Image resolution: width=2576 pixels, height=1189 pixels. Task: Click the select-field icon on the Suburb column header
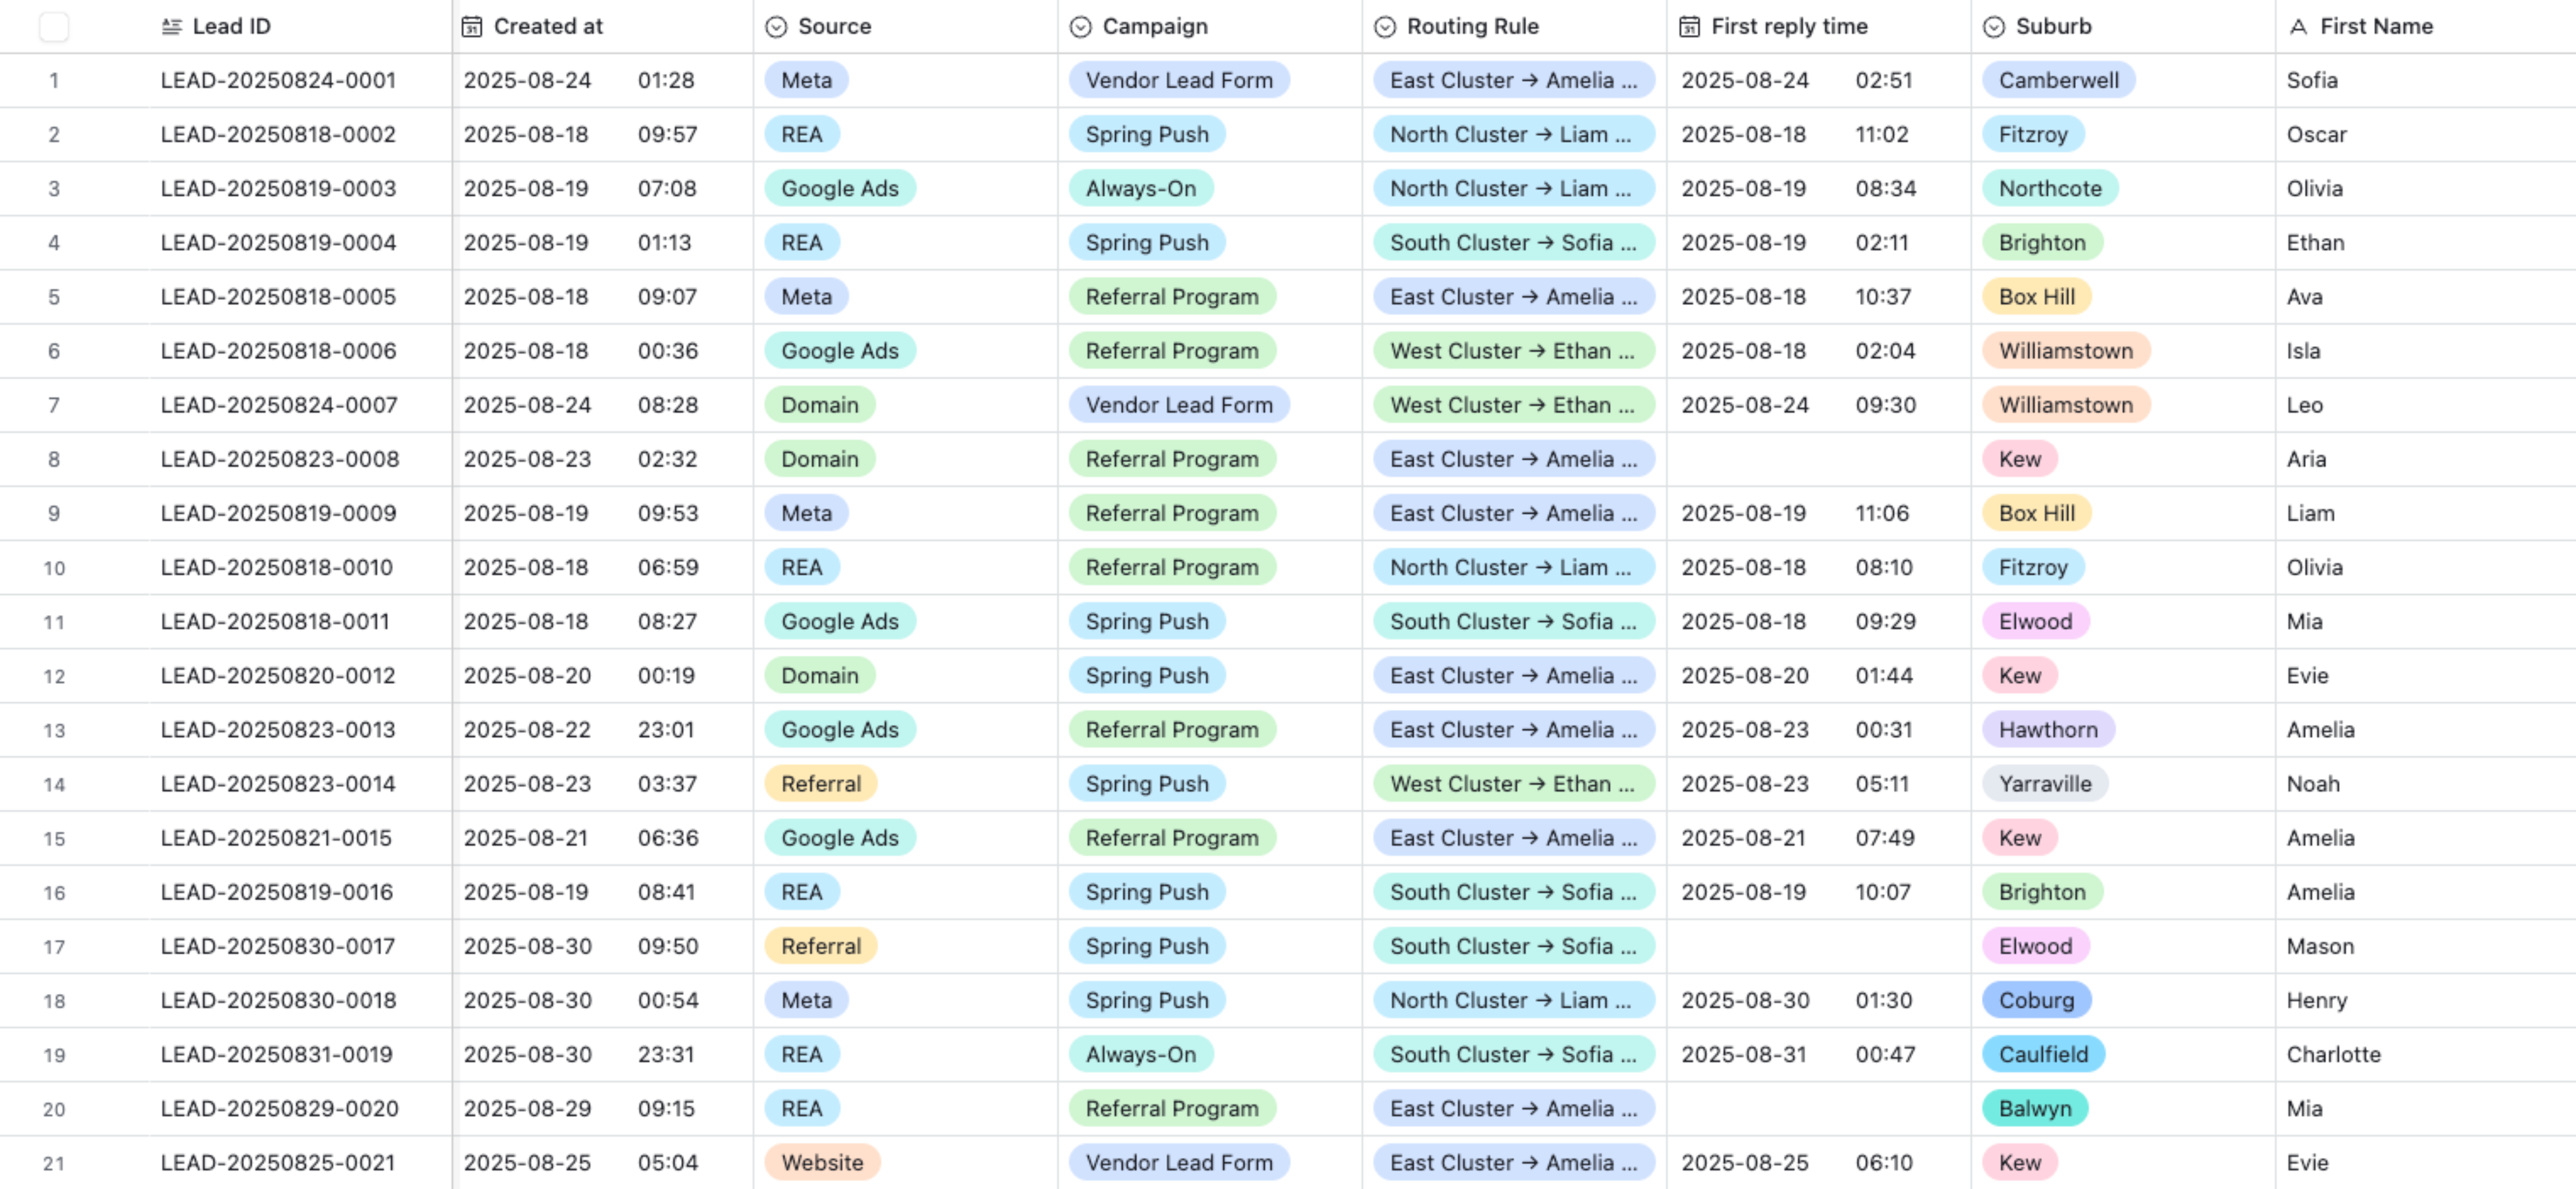(x=1994, y=27)
